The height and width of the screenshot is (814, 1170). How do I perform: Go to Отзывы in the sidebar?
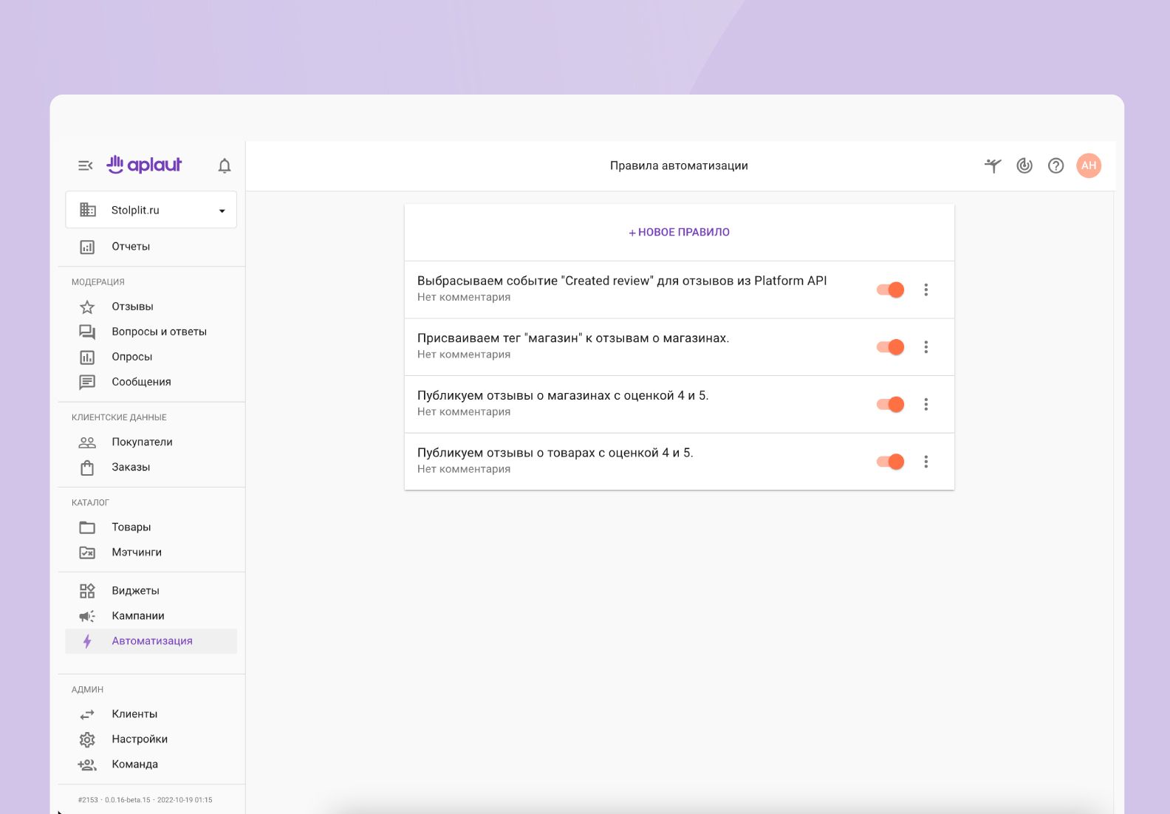click(x=132, y=307)
